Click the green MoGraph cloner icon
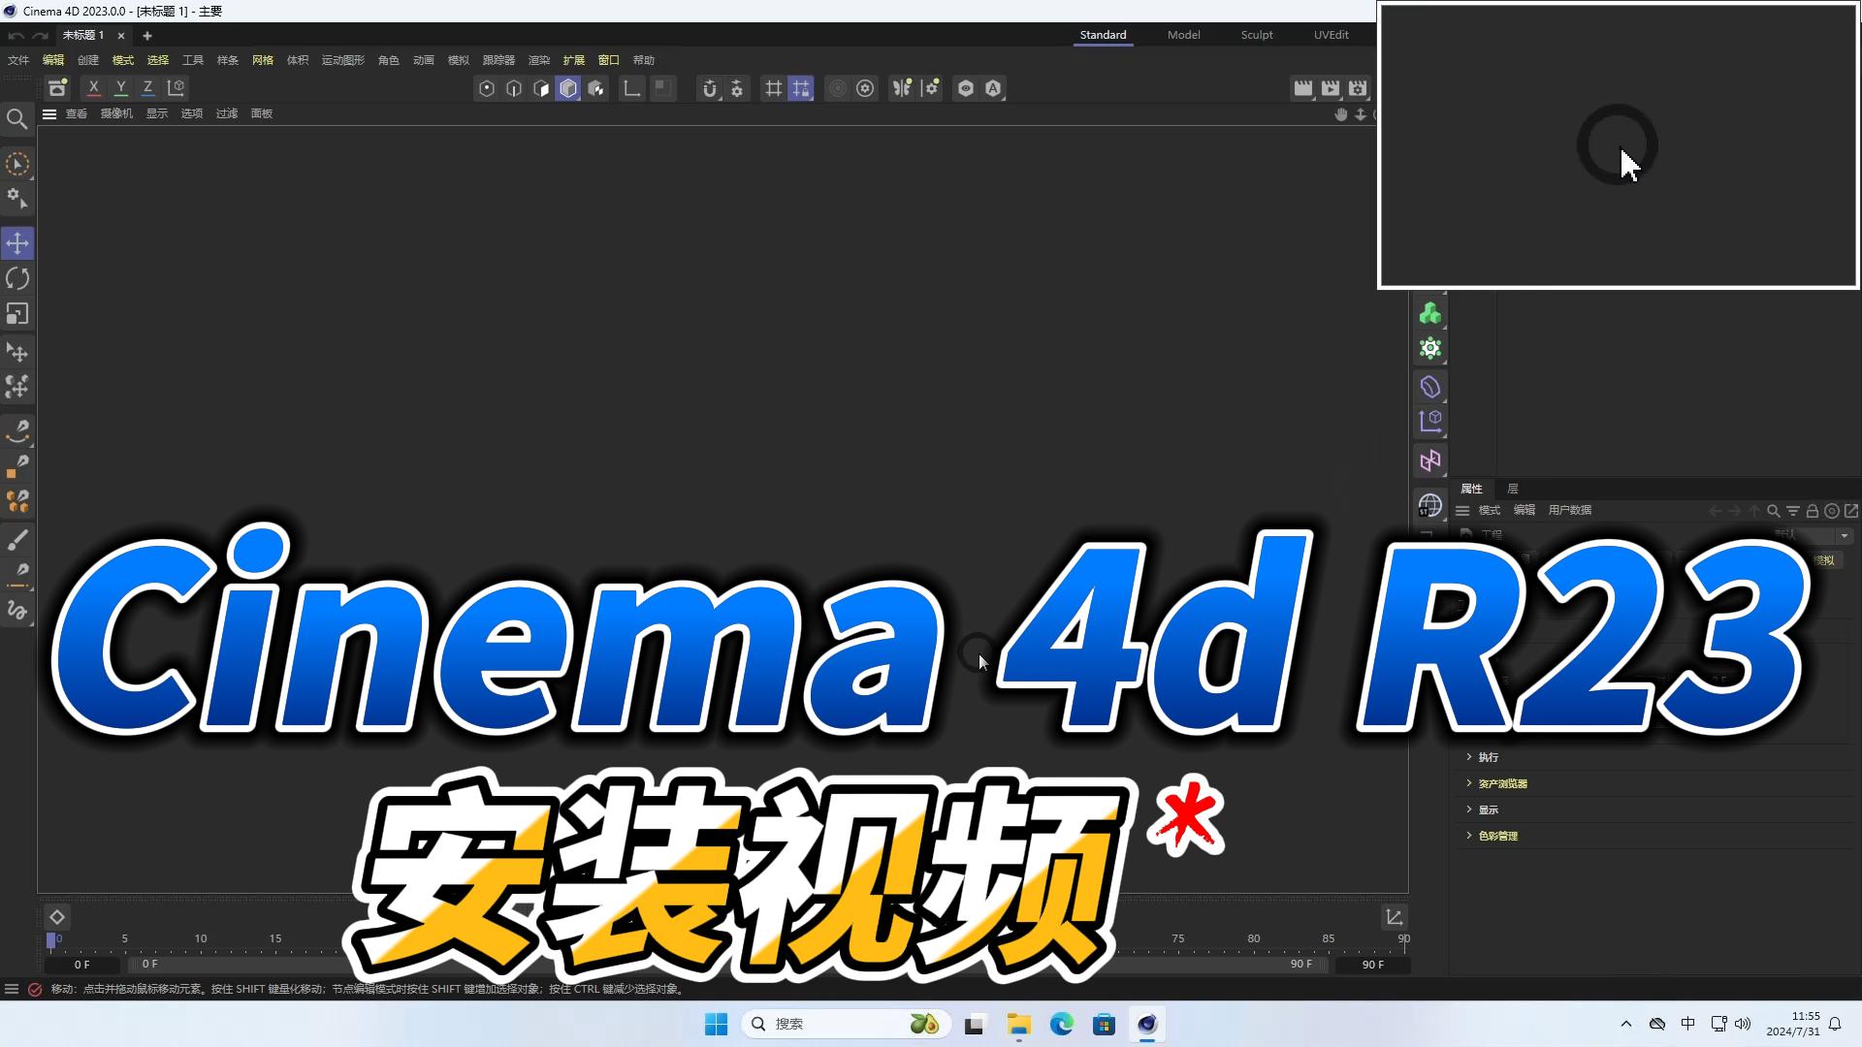The height and width of the screenshot is (1047, 1862). 1429,314
